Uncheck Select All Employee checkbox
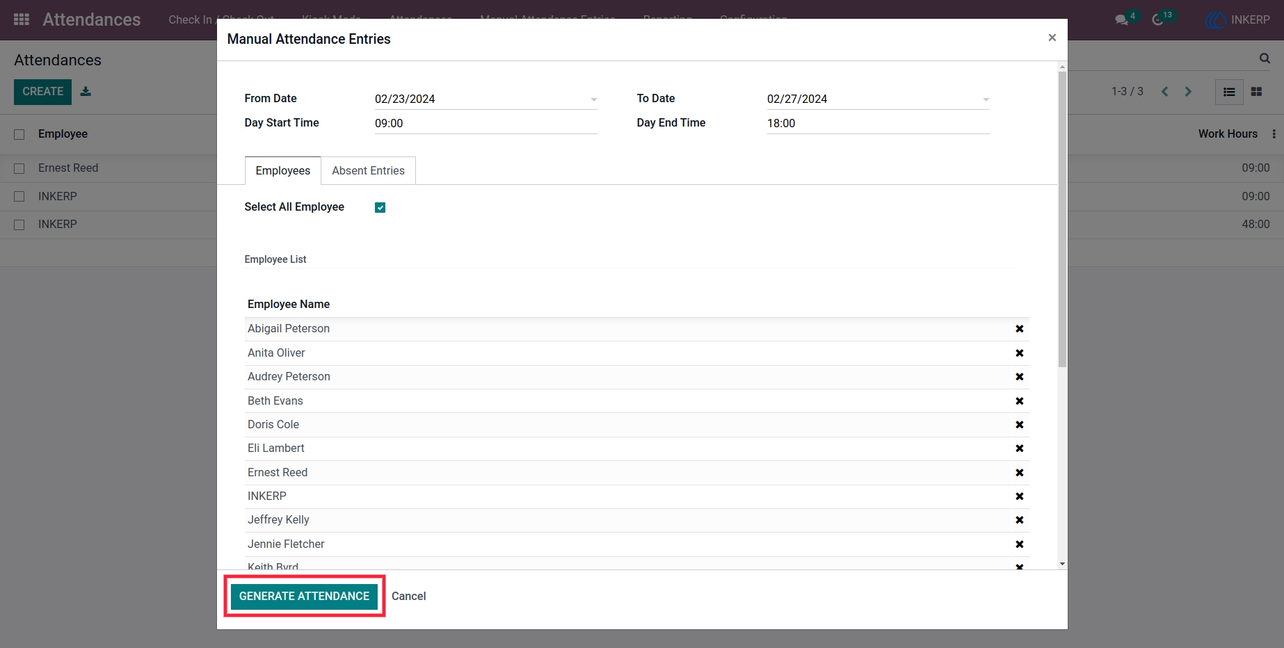The width and height of the screenshot is (1284, 648). (x=380, y=207)
